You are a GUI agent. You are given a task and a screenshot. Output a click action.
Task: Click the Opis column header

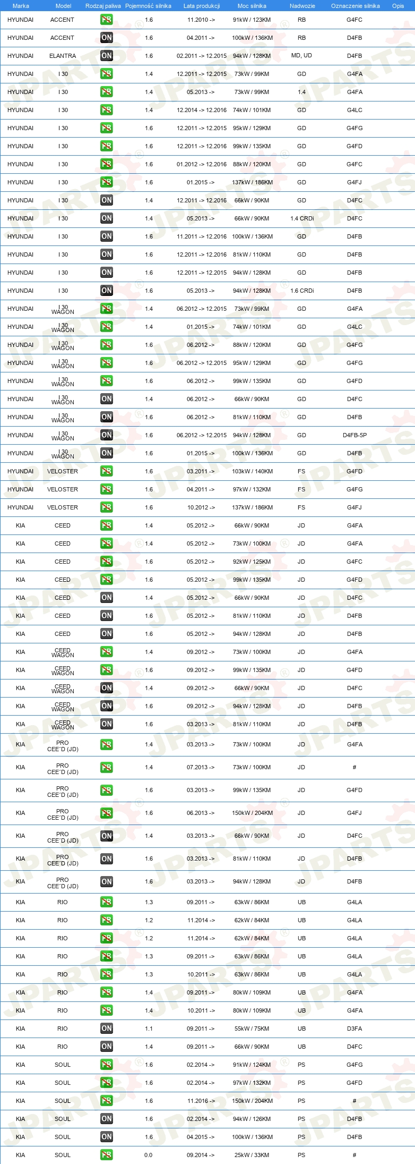398,6
